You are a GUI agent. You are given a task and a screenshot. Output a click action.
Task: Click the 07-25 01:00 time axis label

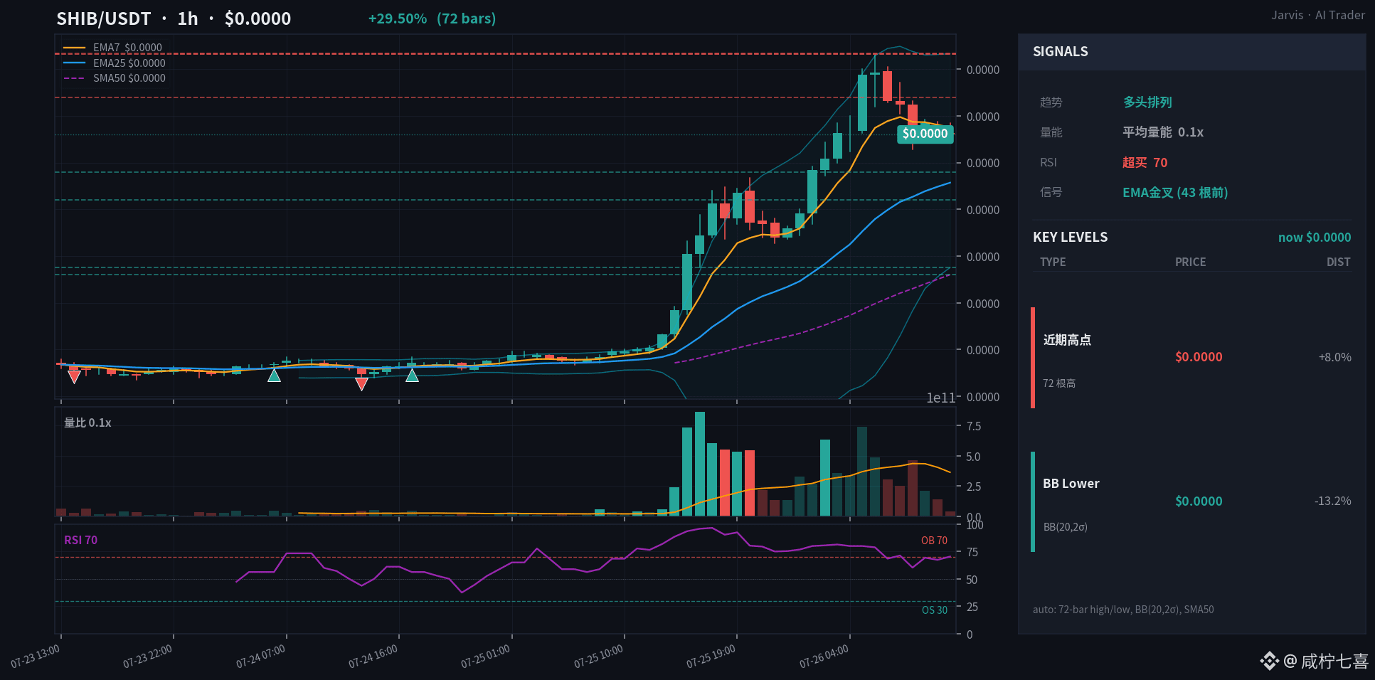(x=486, y=657)
